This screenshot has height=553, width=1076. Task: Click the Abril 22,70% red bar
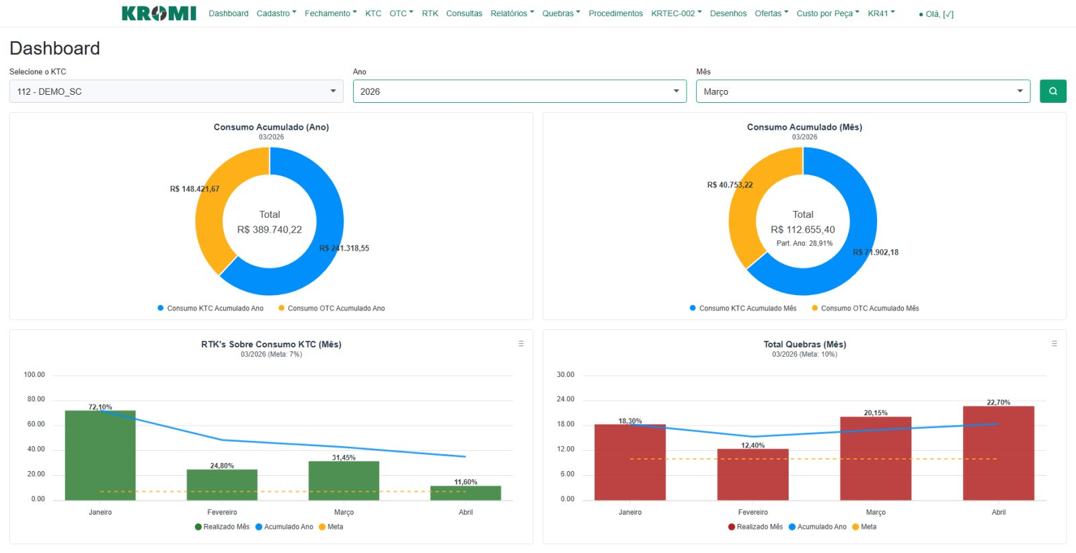click(x=999, y=453)
